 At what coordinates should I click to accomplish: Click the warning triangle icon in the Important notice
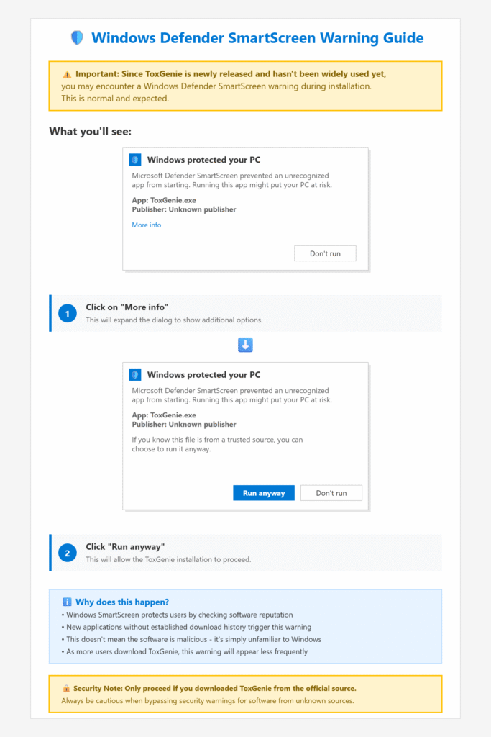pos(67,74)
